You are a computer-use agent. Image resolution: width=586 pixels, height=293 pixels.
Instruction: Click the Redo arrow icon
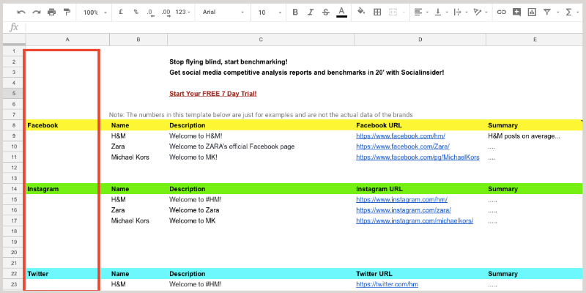36,12
